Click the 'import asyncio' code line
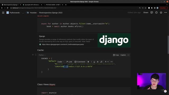The height and width of the screenshot is (95, 169). click(49, 93)
